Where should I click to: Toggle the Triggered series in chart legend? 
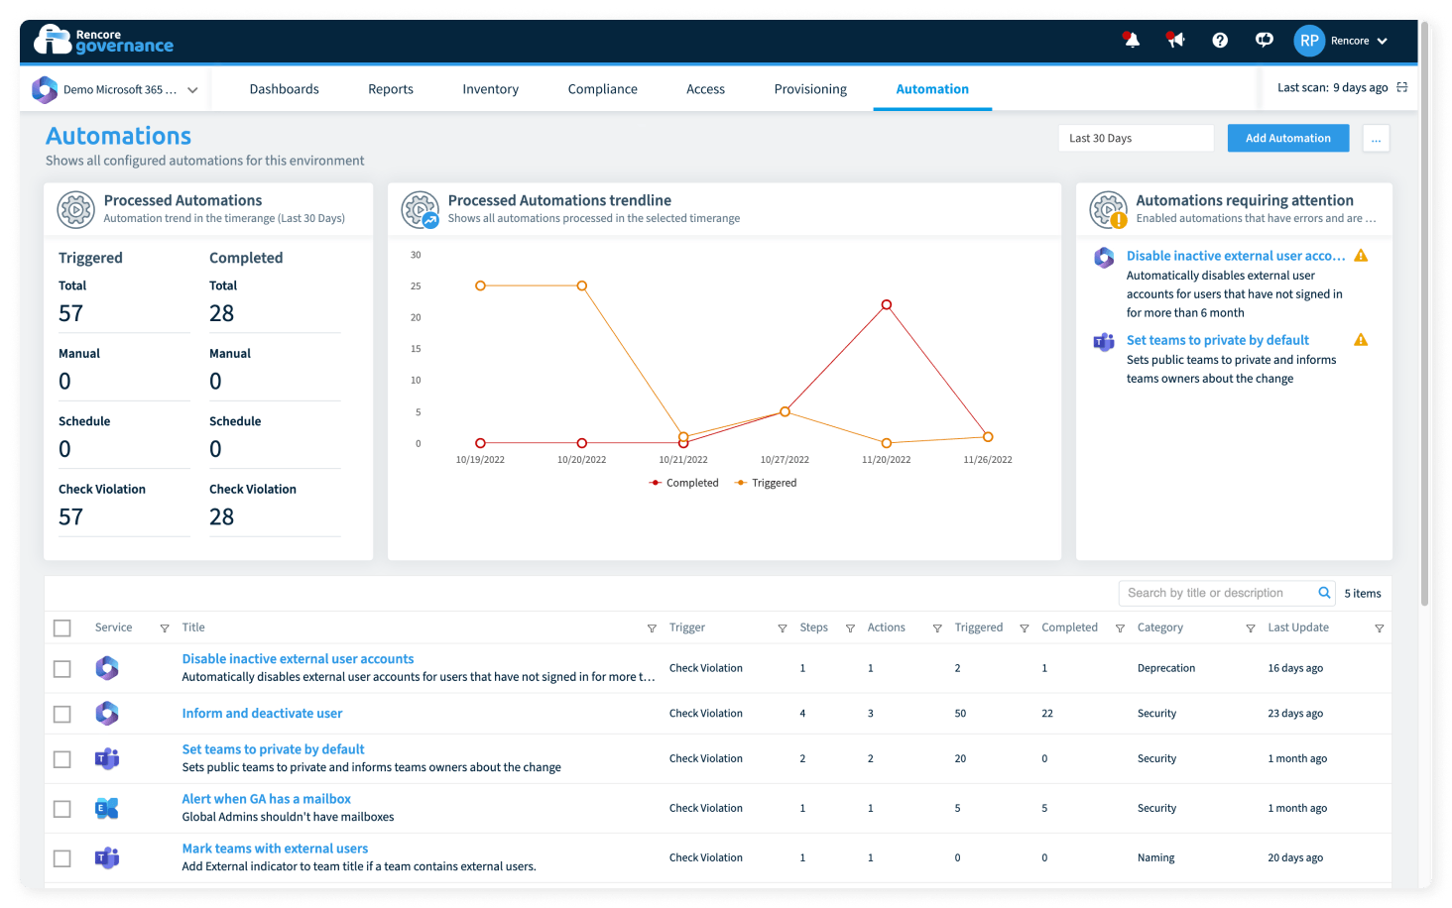coord(766,483)
